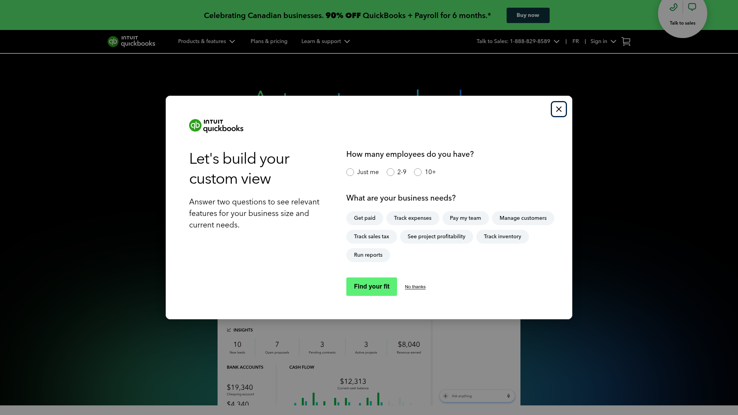Click the CASH FLOW heading
Image resolution: width=738 pixels, height=415 pixels.
click(302, 367)
